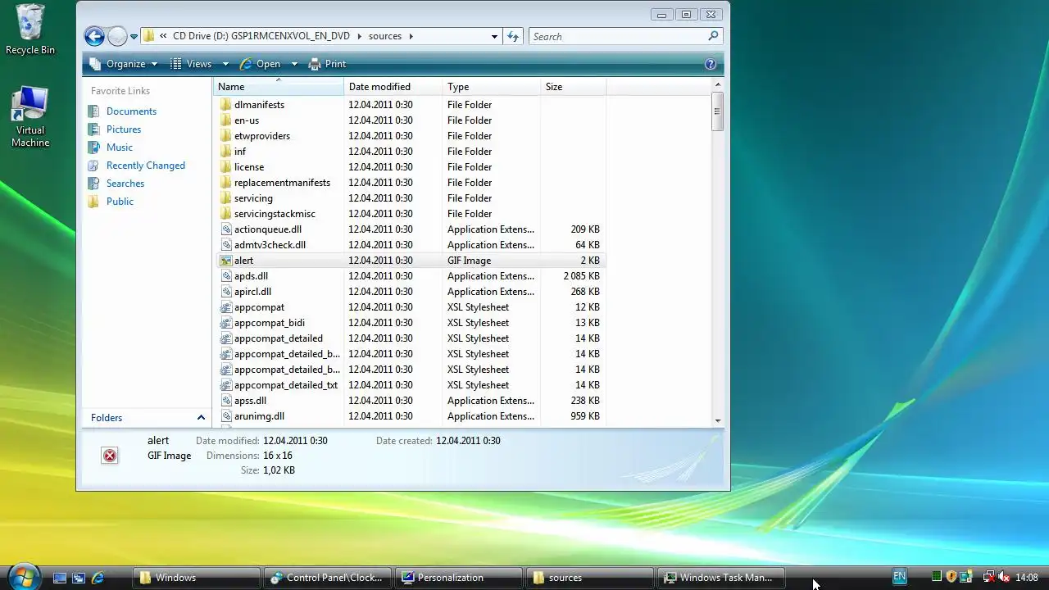The width and height of the screenshot is (1049, 590).
Task: Click the Forward navigation arrow button
Action: (x=117, y=36)
